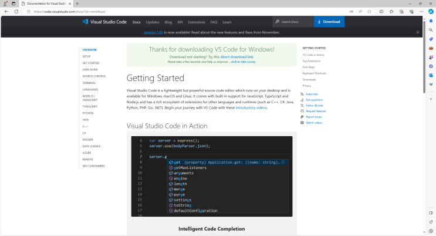Add this page to favorites with the star
The image size is (436, 236).
pos(369,11)
